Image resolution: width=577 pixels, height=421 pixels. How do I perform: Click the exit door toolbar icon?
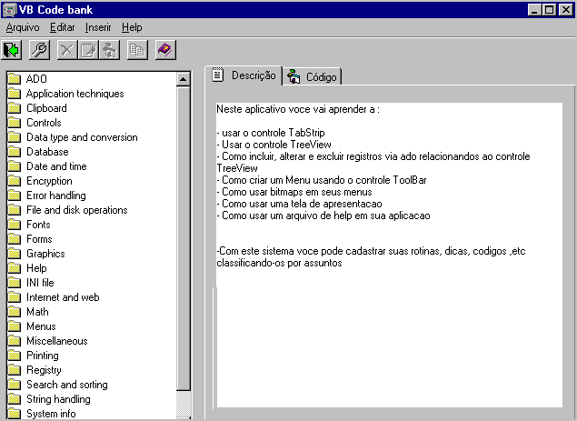click(12, 50)
